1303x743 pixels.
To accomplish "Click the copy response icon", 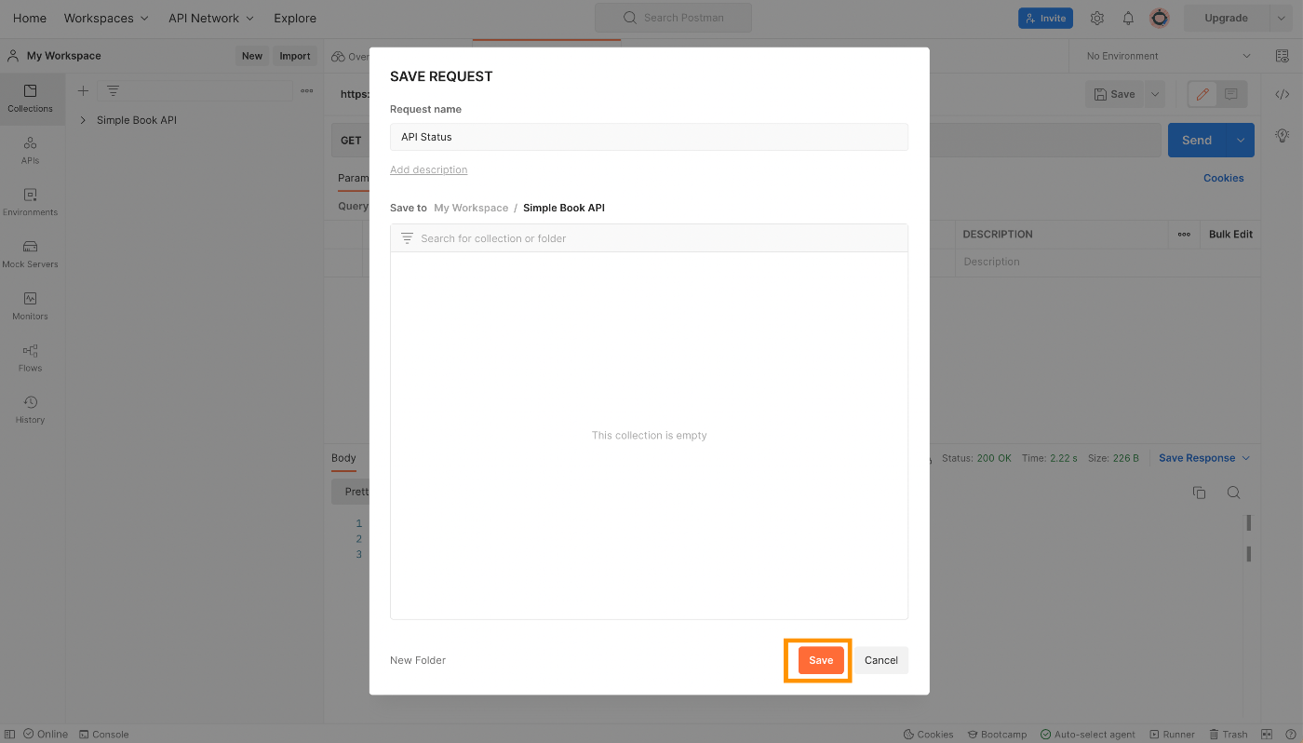I will pos(1199,493).
